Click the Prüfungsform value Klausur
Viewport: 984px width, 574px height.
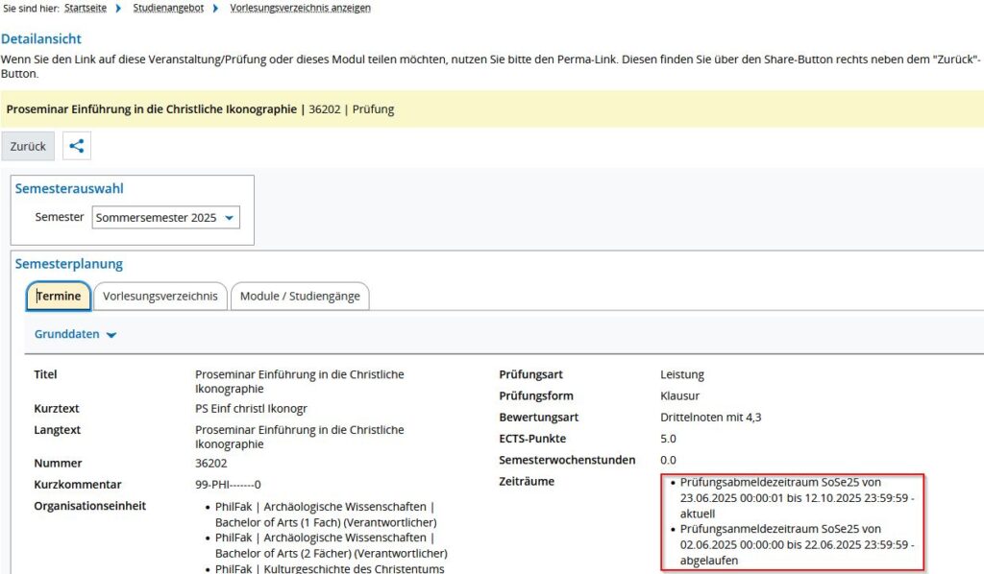[x=679, y=396]
